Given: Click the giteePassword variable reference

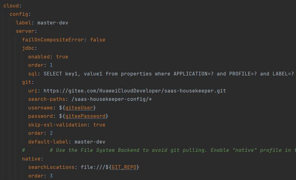Looking at the screenshot, I should tap(87, 116).
